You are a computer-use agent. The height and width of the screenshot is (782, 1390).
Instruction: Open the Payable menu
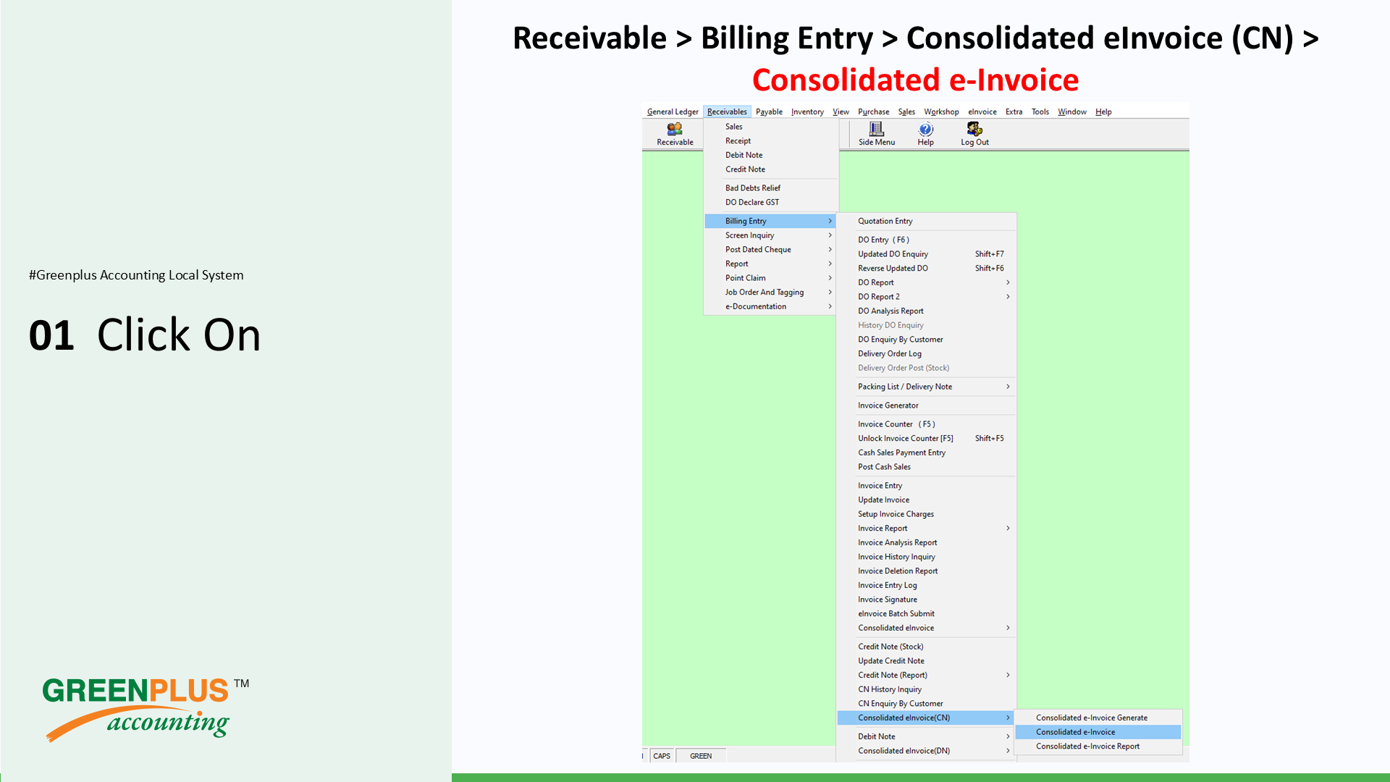(x=769, y=112)
